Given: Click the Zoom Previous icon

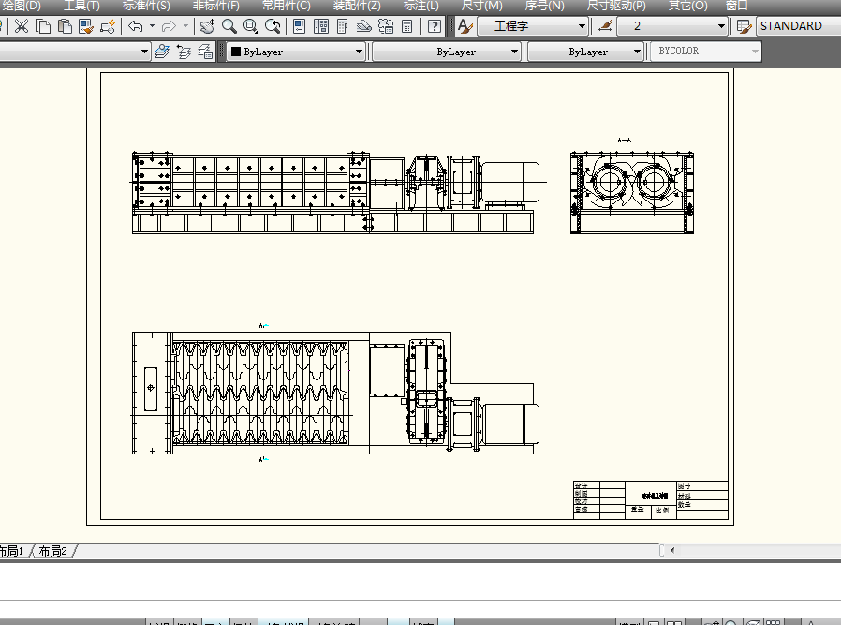Looking at the screenshot, I should coord(273,26).
